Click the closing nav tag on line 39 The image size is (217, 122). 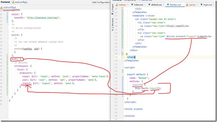(131, 57)
